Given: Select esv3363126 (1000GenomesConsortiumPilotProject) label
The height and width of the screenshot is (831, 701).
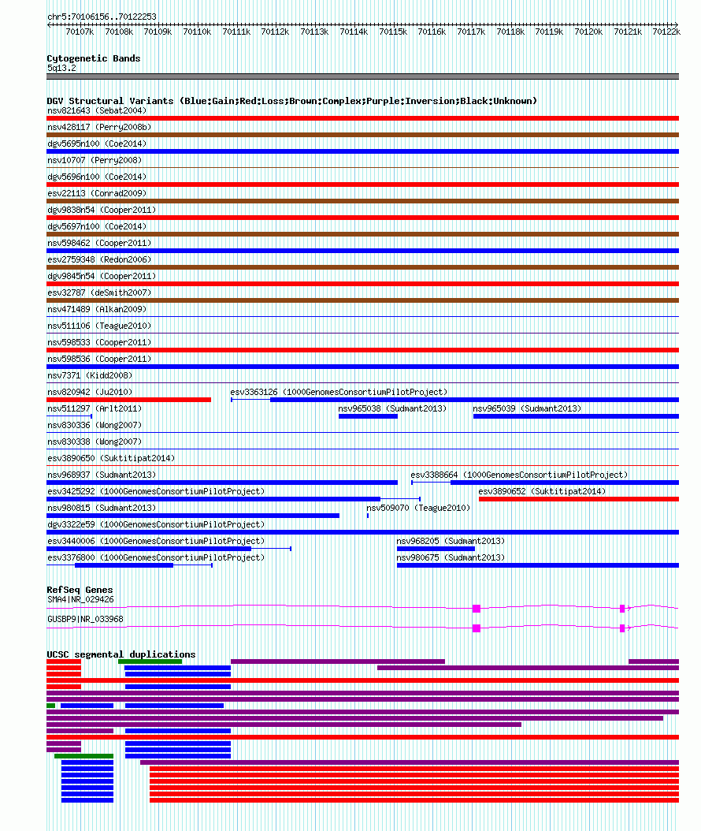Looking at the screenshot, I should pyautogui.click(x=339, y=392).
